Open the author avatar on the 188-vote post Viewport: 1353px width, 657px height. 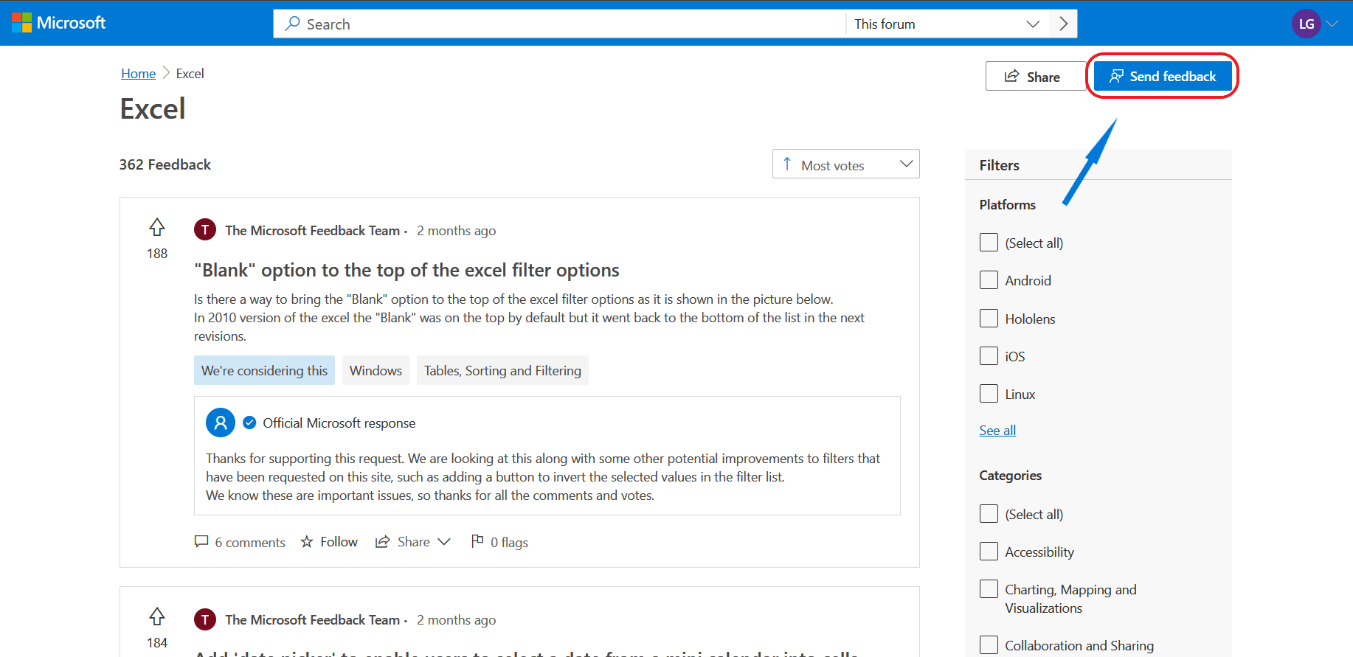click(205, 230)
